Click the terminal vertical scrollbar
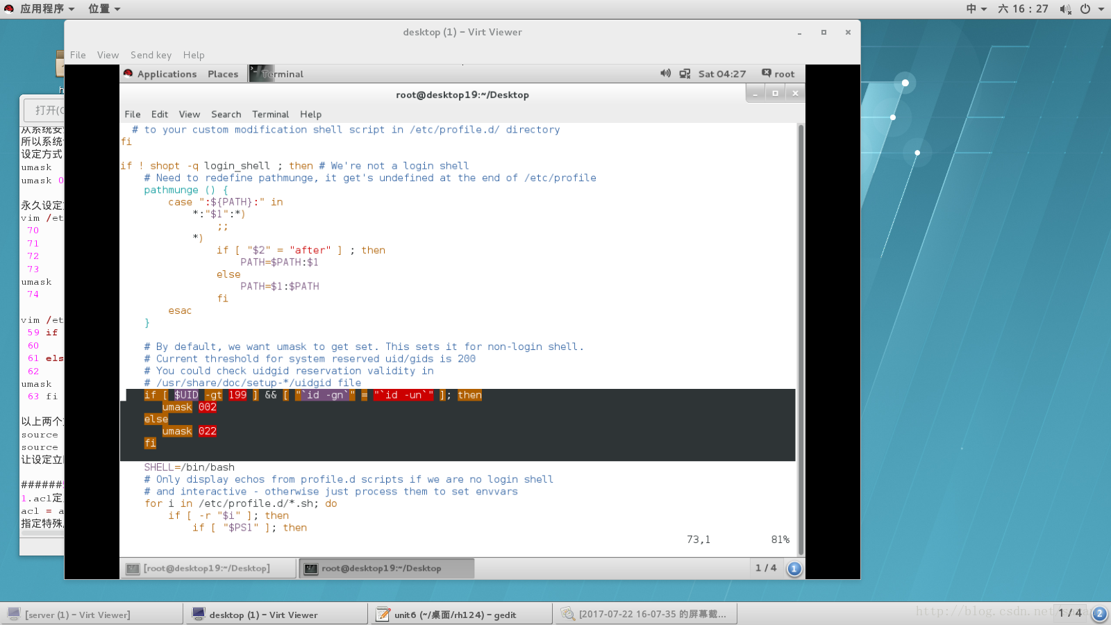The image size is (1111, 625). coord(801,340)
